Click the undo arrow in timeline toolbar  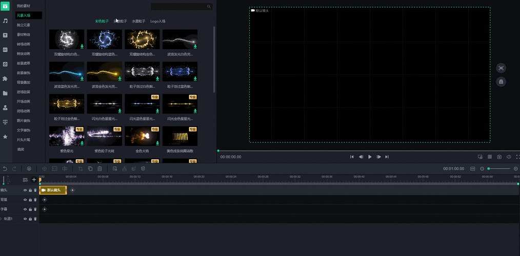(5, 168)
